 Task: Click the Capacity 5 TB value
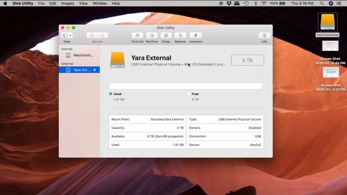[x=180, y=128]
